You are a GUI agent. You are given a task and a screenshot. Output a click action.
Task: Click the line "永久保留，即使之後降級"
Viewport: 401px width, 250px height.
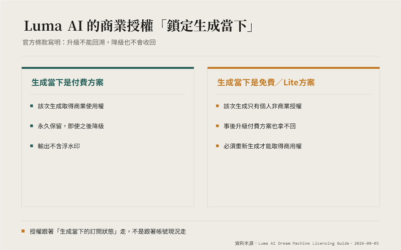(x=71, y=126)
